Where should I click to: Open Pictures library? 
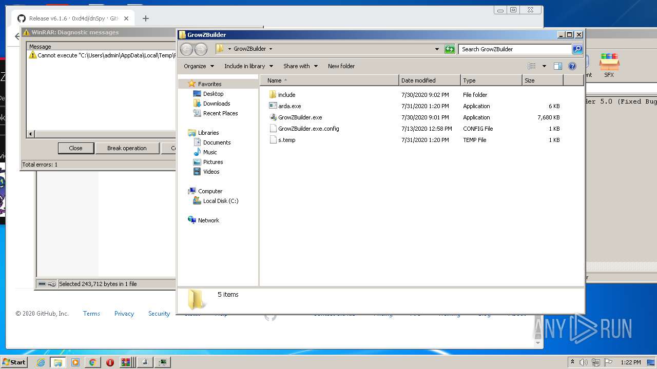tap(213, 162)
